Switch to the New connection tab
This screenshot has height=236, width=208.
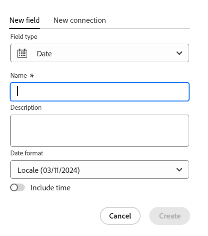[80, 20]
